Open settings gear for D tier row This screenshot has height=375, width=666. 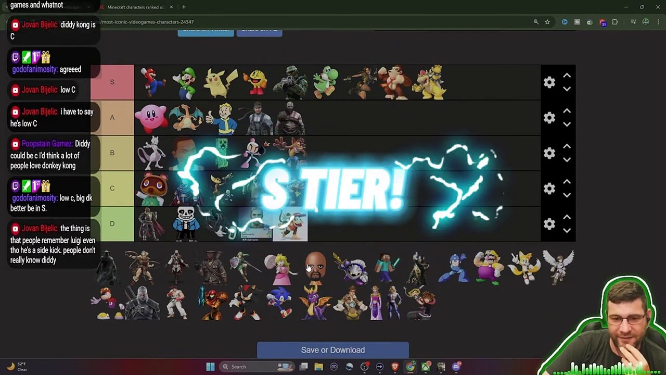549,224
